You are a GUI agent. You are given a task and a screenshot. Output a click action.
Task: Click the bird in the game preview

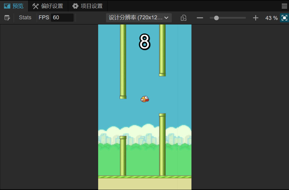pyautogui.click(x=145, y=99)
